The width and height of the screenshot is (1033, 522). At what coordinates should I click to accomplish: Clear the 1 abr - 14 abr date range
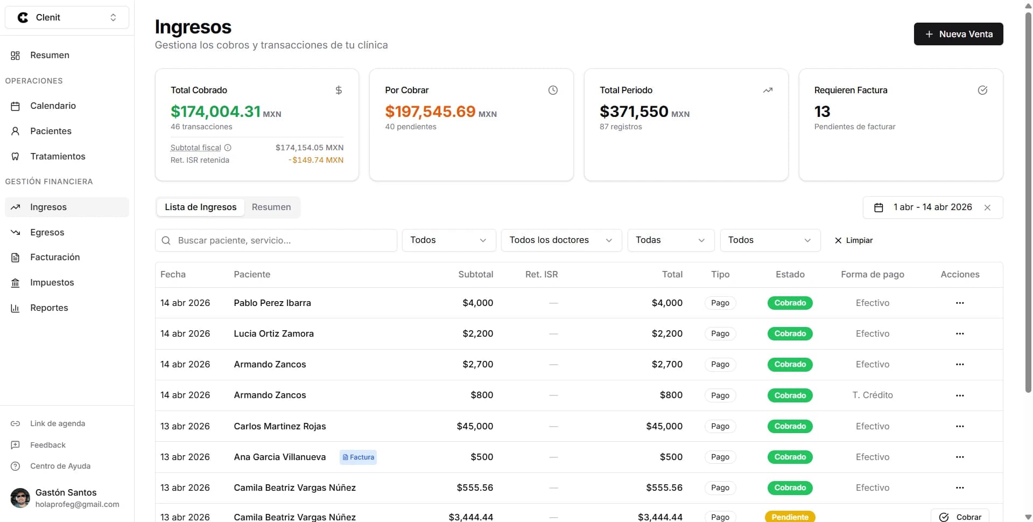click(x=987, y=207)
